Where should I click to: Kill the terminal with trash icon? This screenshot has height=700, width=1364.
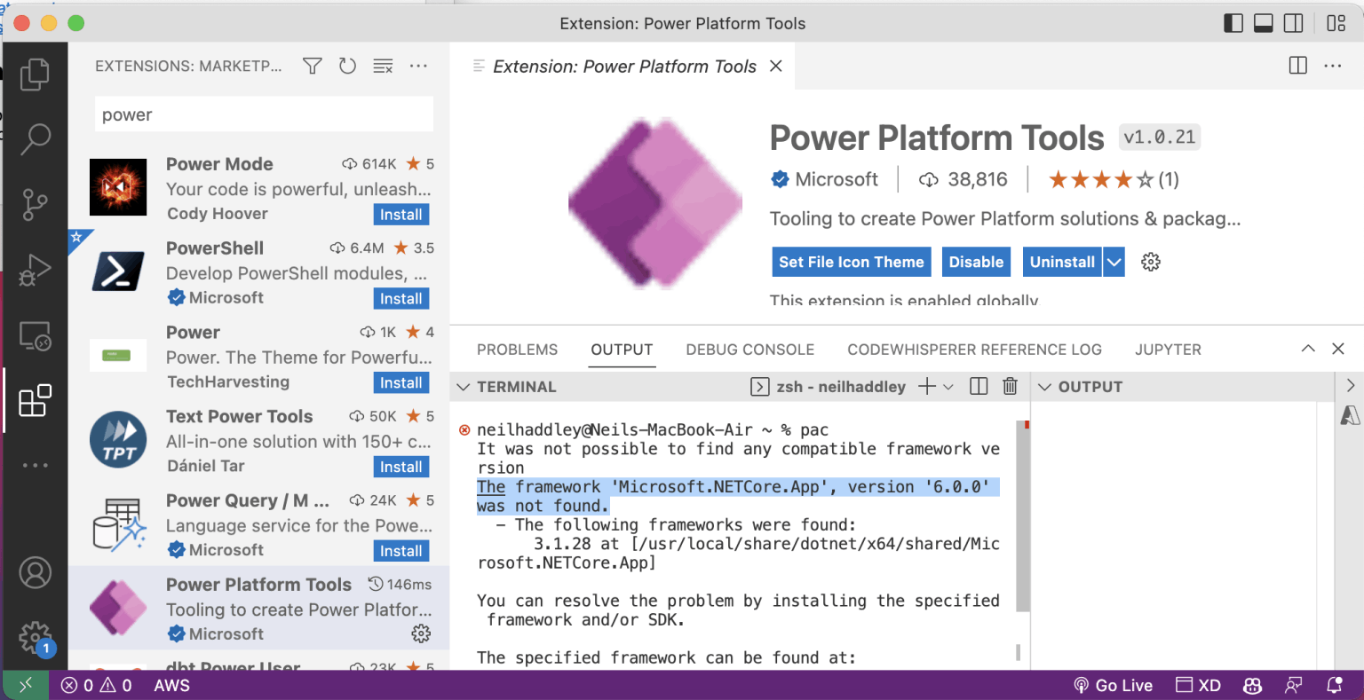[x=1010, y=386]
